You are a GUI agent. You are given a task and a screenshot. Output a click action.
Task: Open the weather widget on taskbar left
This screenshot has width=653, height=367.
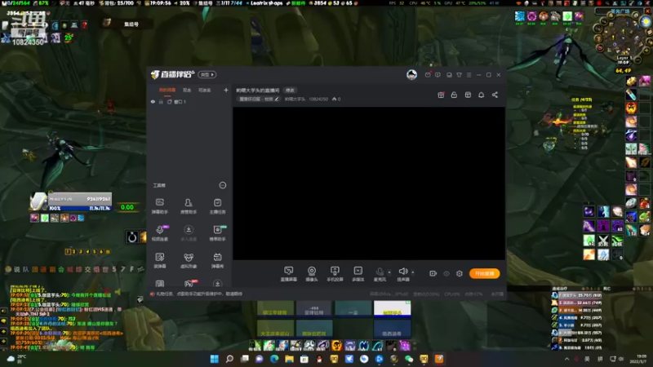click(16, 359)
